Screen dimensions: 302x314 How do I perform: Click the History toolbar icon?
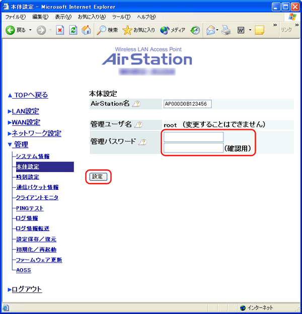click(195, 30)
